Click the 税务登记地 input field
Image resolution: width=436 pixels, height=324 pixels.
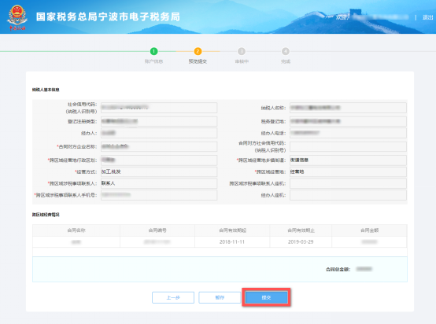(348, 121)
